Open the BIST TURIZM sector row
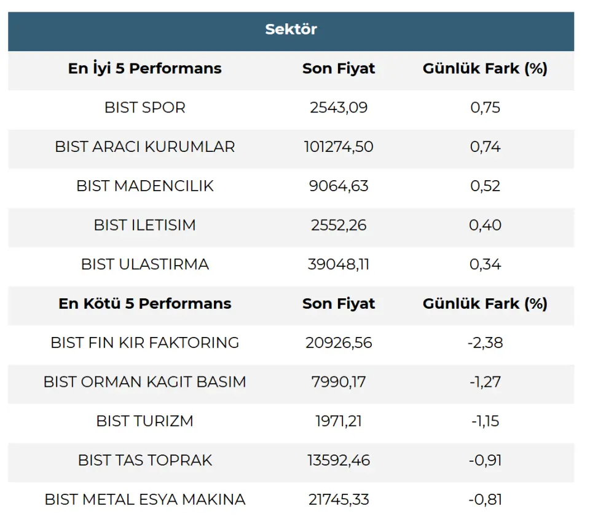Viewport: 590px width, 527px height. pyautogui.click(x=145, y=421)
